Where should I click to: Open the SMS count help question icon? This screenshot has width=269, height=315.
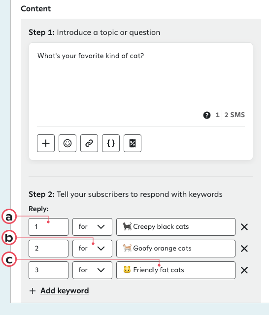[x=207, y=115]
